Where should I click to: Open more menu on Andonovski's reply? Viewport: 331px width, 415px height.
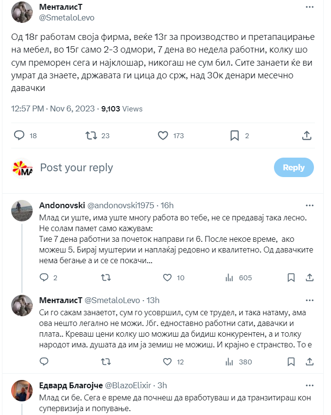[x=310, y=205]
